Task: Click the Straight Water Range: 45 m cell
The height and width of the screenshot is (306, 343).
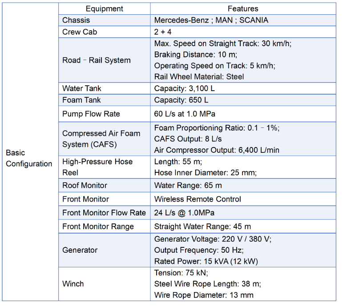Action: click(x=243, y=227)
